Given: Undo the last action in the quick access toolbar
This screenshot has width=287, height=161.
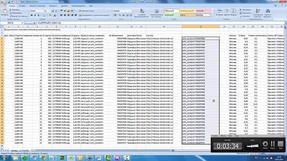Looking at the screenshot, I should point(12,2).
